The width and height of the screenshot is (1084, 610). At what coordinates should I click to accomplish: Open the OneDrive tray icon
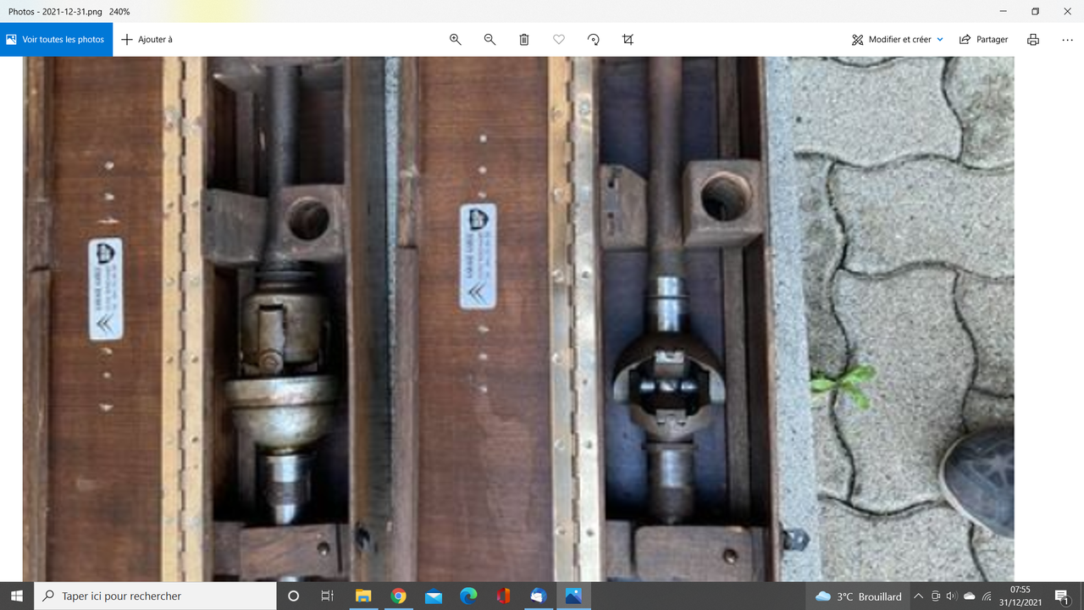point(970,596)
